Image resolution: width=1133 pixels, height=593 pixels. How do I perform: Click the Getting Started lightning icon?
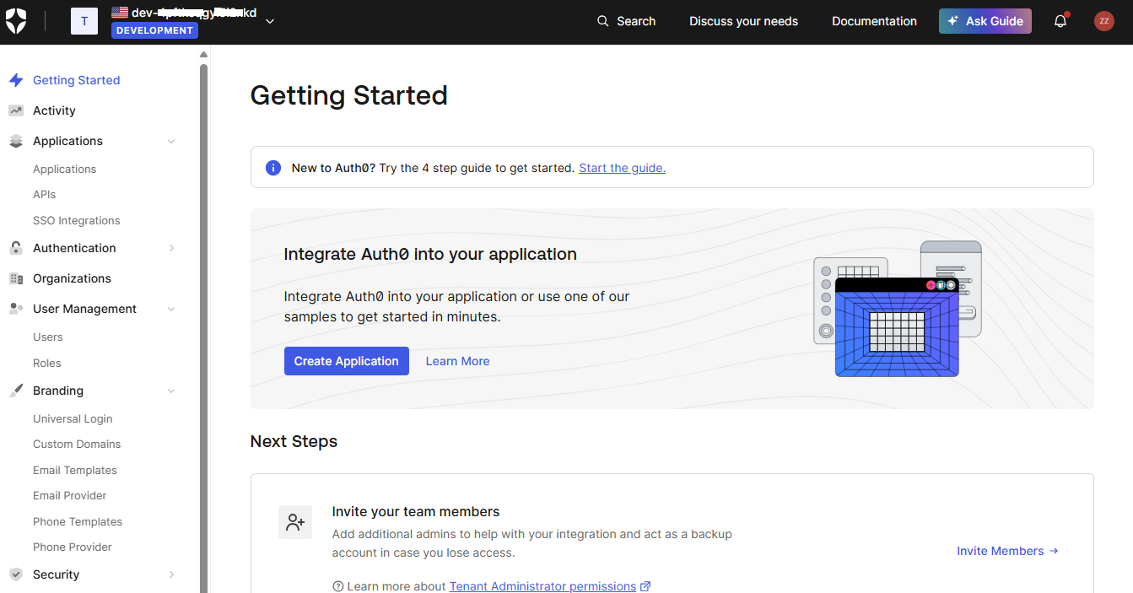[16, 80]
